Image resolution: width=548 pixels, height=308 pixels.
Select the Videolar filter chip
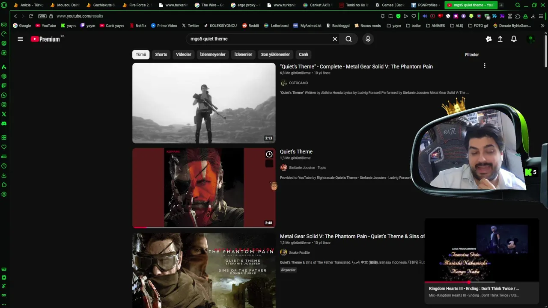point(184,55)
